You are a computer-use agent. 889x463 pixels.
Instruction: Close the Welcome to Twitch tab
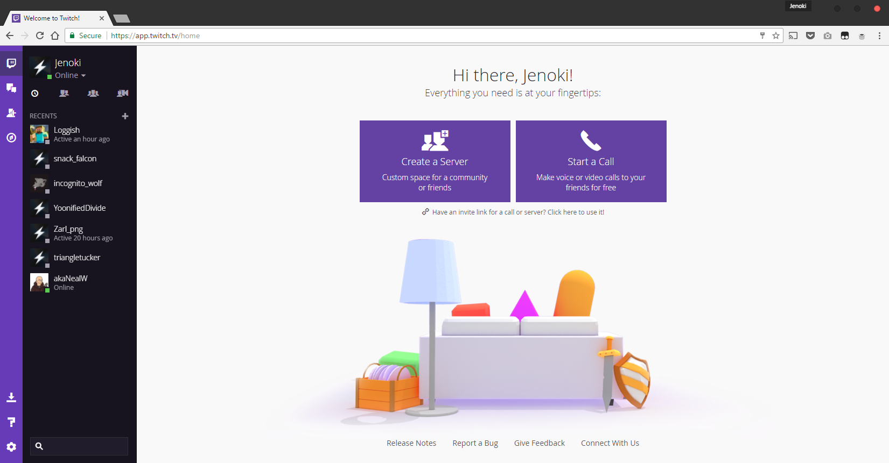pos(102,18)
